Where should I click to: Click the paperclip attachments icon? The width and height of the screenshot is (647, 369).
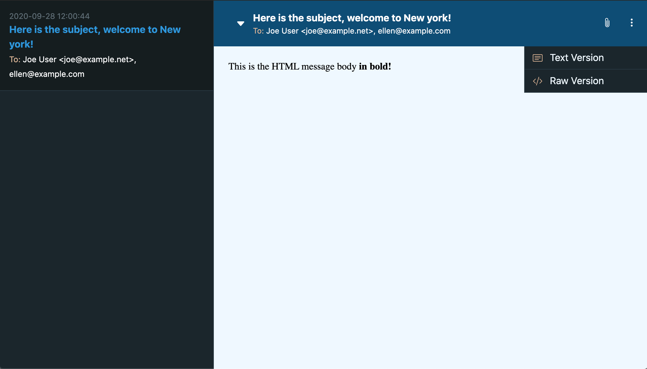607,23
